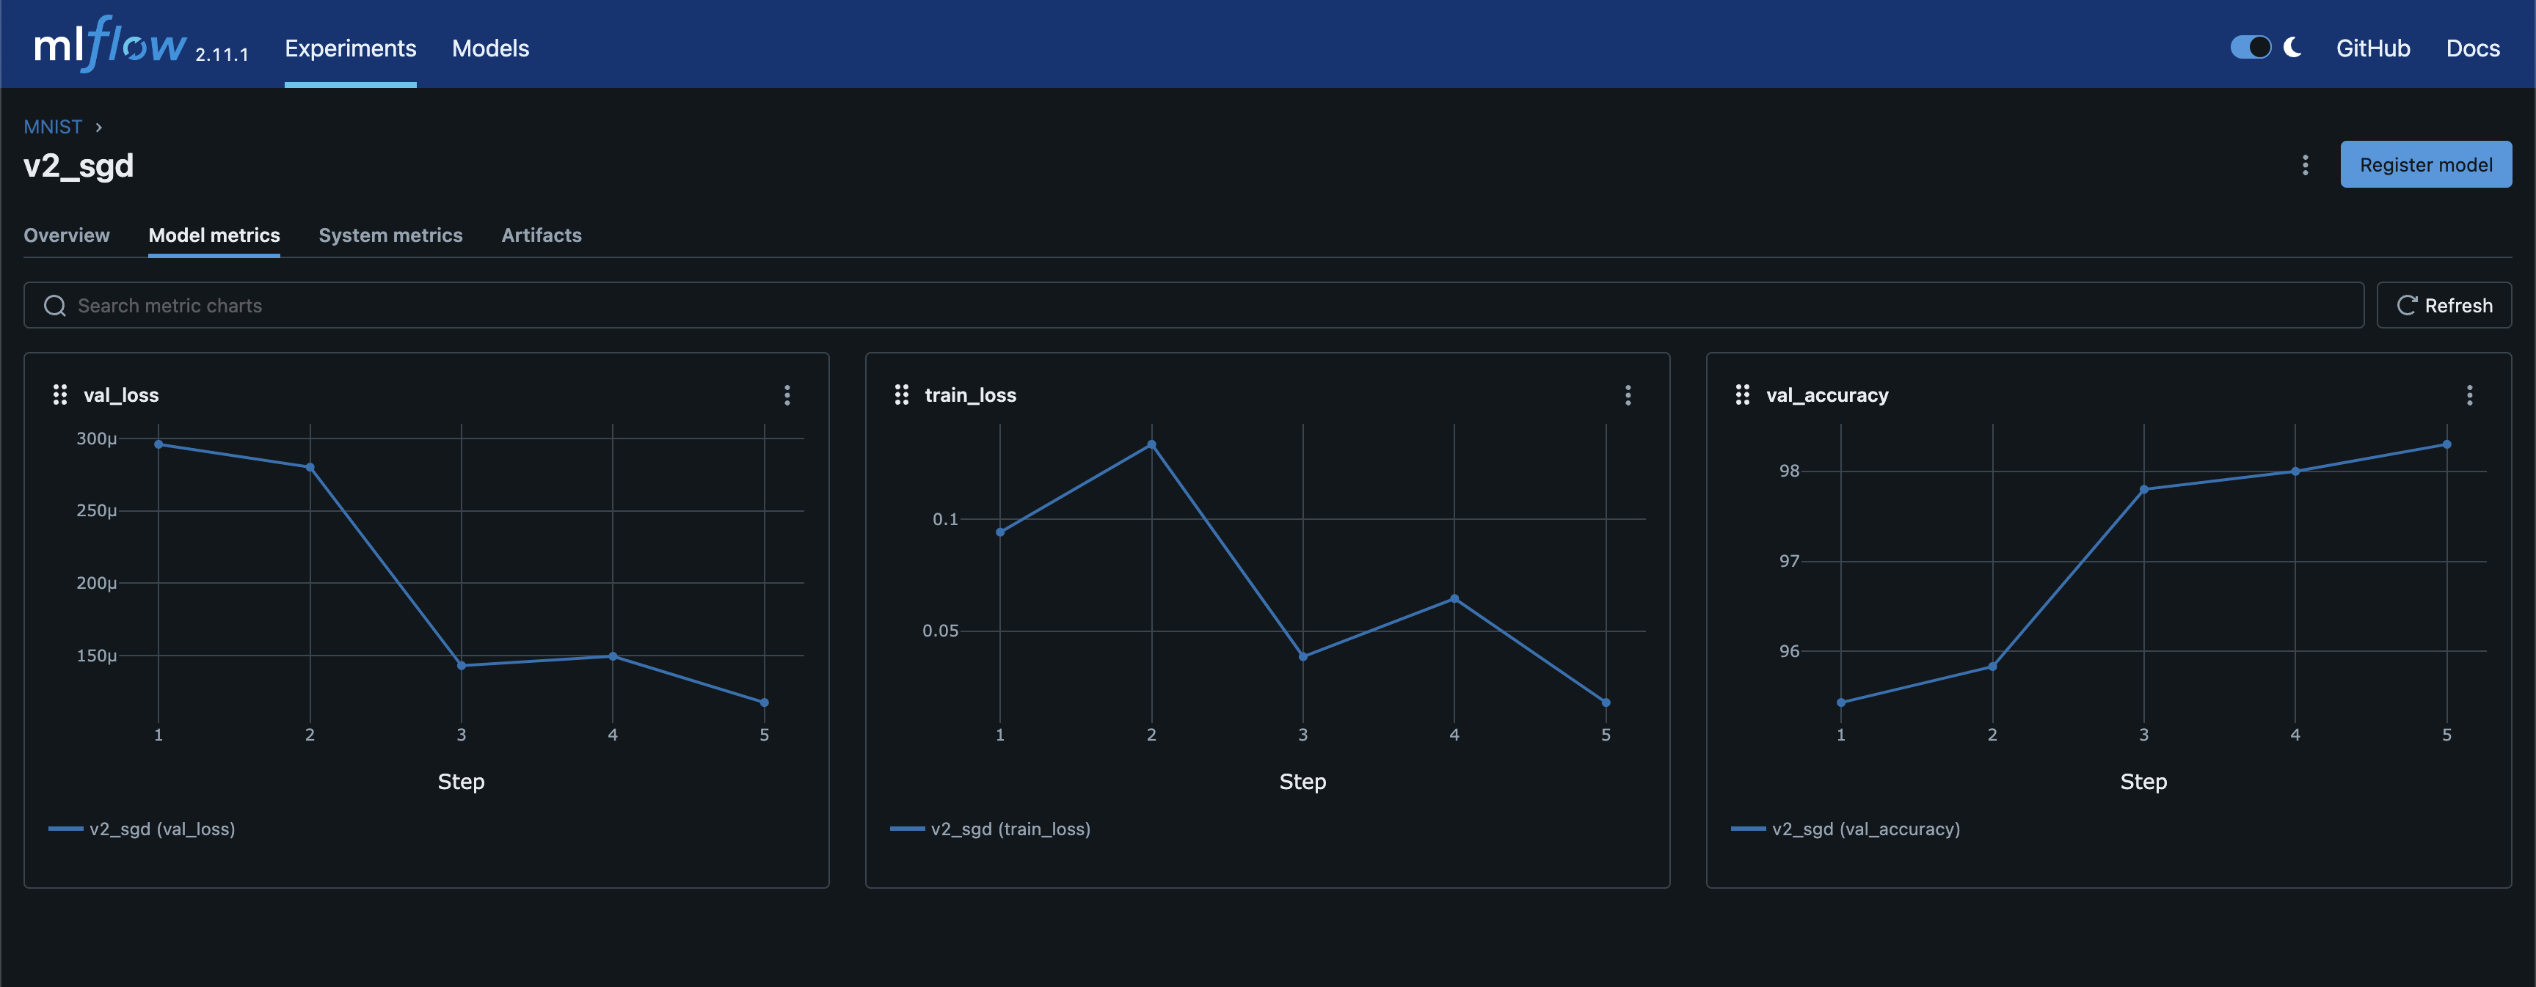The image size is (2536, 987).
Task: Toggle the dark theme switch
Action: [2251, 47]
